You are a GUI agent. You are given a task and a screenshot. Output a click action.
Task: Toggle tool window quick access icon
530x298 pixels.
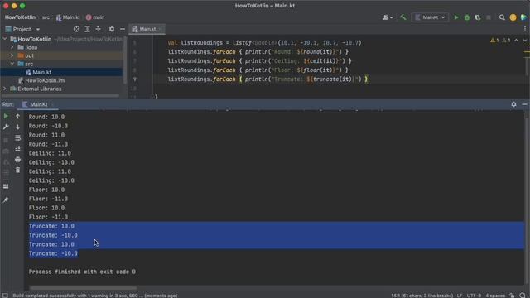coord(5,296)
